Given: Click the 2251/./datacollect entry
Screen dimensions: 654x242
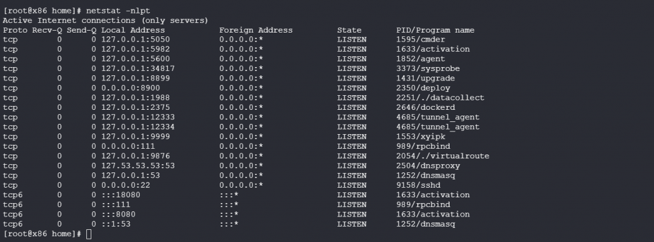Looking at the screenshot, I should point(440,98).
